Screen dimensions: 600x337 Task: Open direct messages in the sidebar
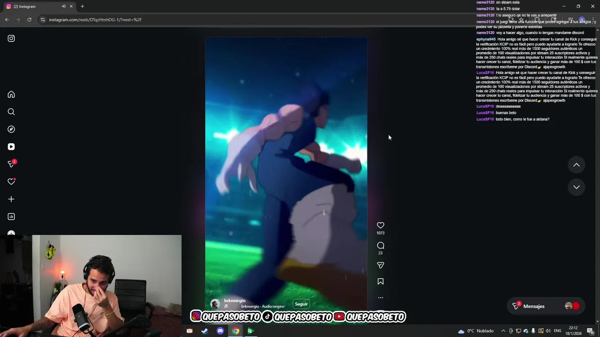click(x=11, y=164)
